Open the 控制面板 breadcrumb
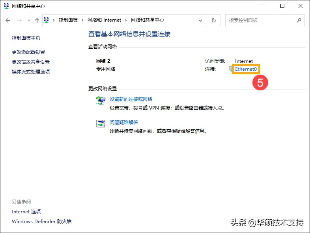This screenshot has width=310, height=233. tap(68, 20)
